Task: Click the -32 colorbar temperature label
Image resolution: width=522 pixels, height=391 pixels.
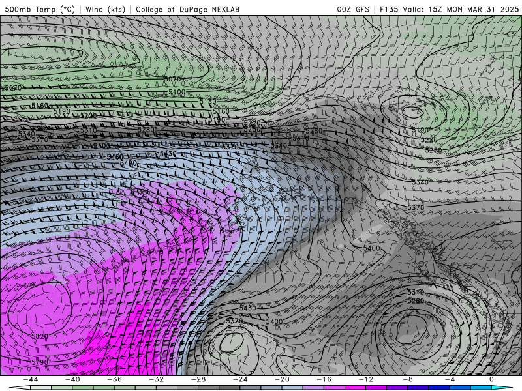Action: coord(156,379)
